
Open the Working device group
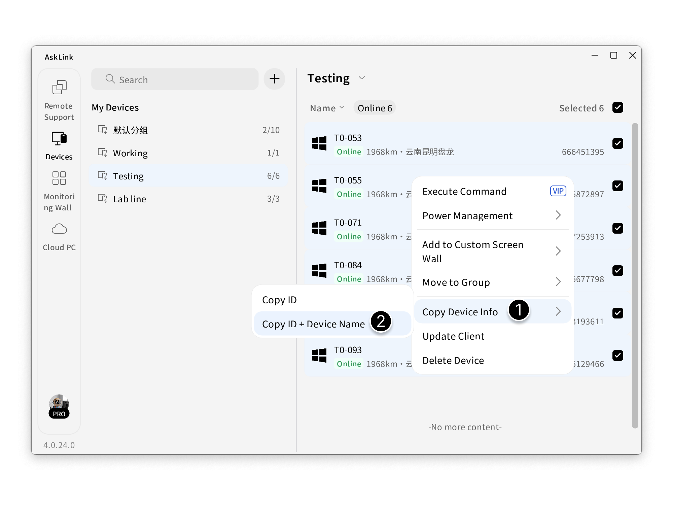(130, 153)
